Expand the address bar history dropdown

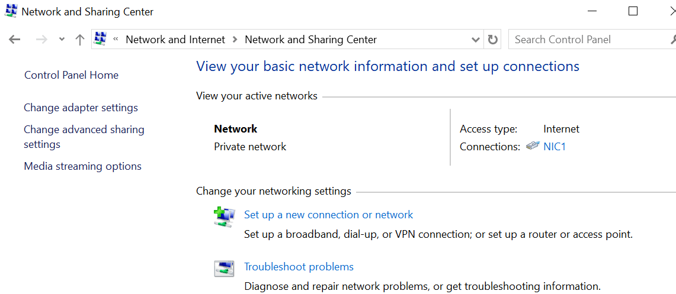click(x=475, y=40)
